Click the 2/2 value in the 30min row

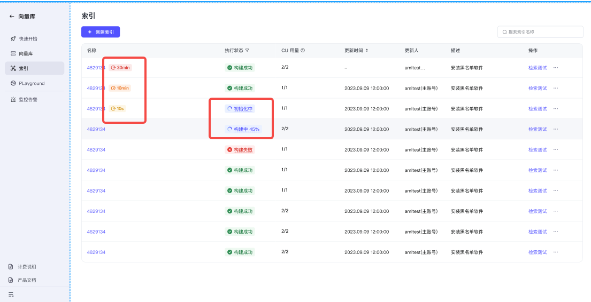coord(285,67)
